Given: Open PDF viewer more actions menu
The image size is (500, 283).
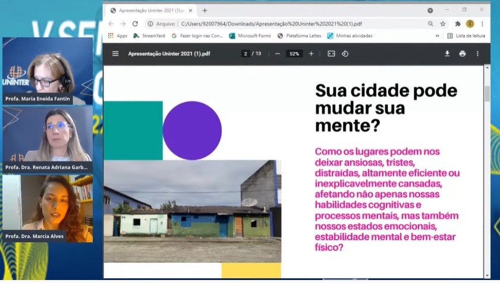Looking at the screenshot, I should click(x=477, y=53).
